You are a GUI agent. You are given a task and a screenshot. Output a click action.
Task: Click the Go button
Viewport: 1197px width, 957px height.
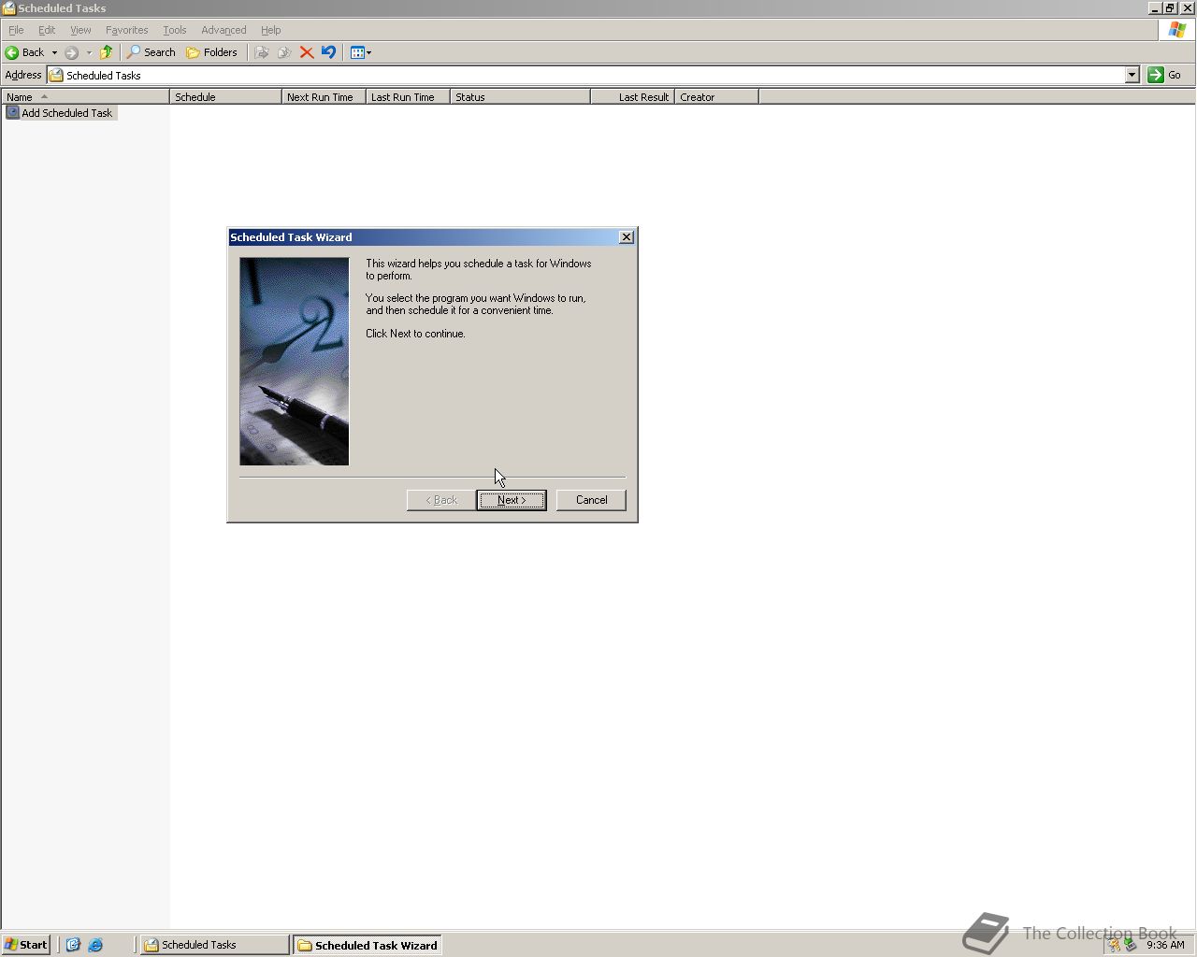point(1165,75)
